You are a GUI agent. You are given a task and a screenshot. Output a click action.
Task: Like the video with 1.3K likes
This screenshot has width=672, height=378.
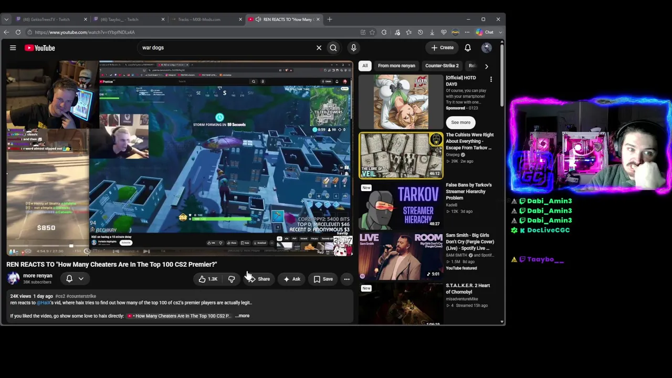pos(208,279)
